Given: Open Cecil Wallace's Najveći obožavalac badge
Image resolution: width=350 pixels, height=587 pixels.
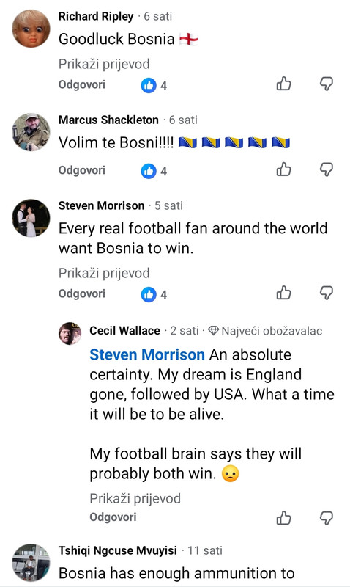Looking at the screenshot, I should point(265,331).
